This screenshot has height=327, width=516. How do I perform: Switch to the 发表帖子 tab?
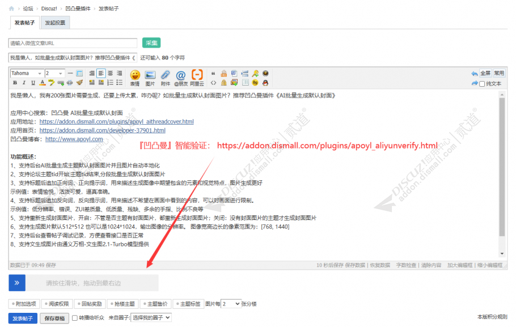click(x=24, y=23)
